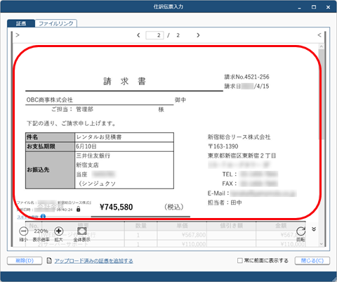Go to the next page arrow
The height and width of the screenshot is (282, 337).
198,35
